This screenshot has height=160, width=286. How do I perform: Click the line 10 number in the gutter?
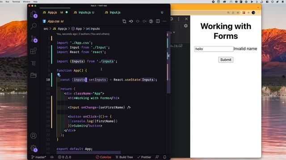pyautogui.click(x=48, y=80)
